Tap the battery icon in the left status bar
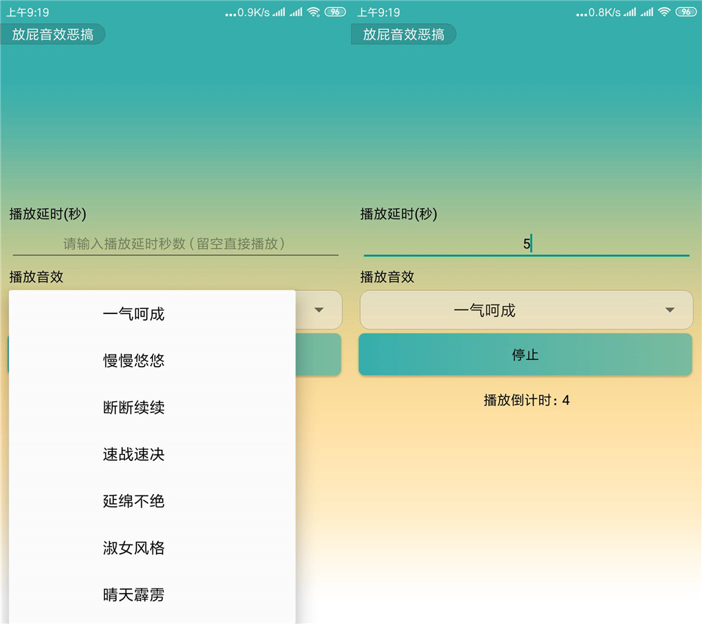The image size is (702, 624). click(x=335, y=12)
